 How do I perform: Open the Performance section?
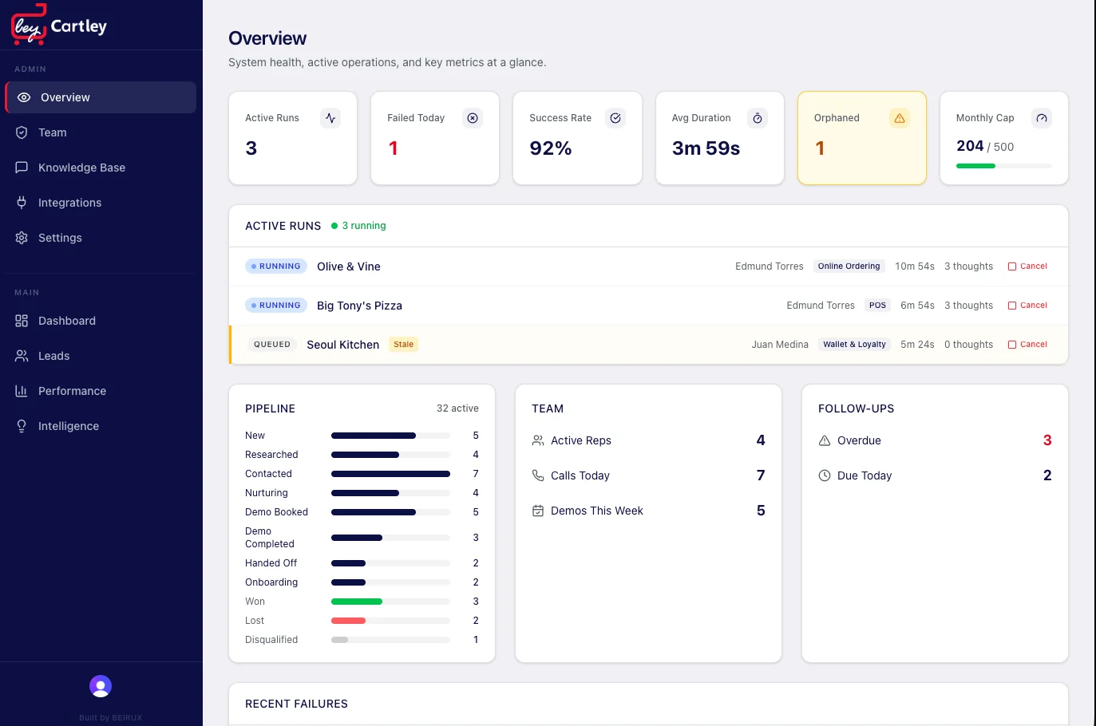(x=101, y=391)
